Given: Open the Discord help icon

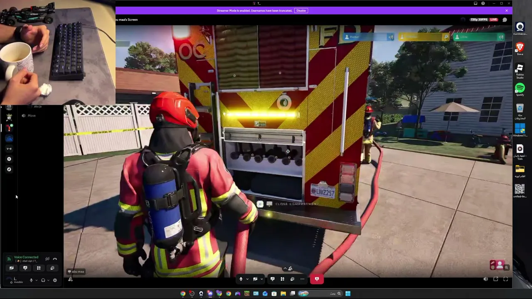Looking at the screenshot, I should (483, 3).
